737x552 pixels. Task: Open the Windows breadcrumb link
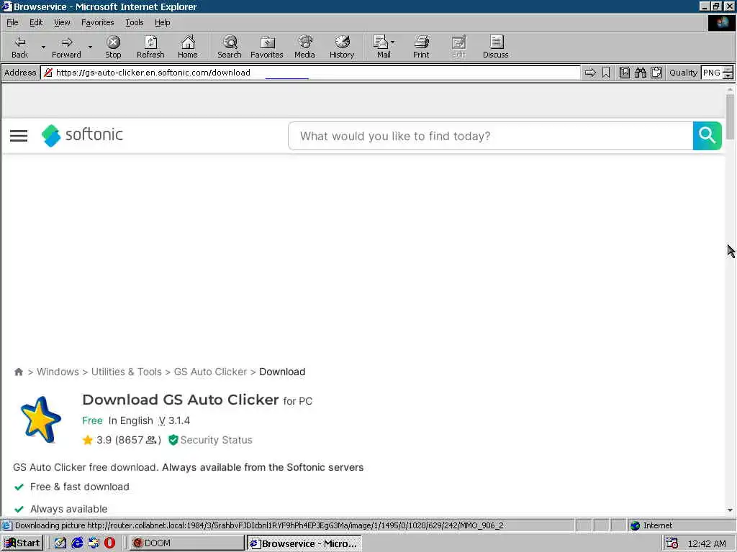[58, 372]
